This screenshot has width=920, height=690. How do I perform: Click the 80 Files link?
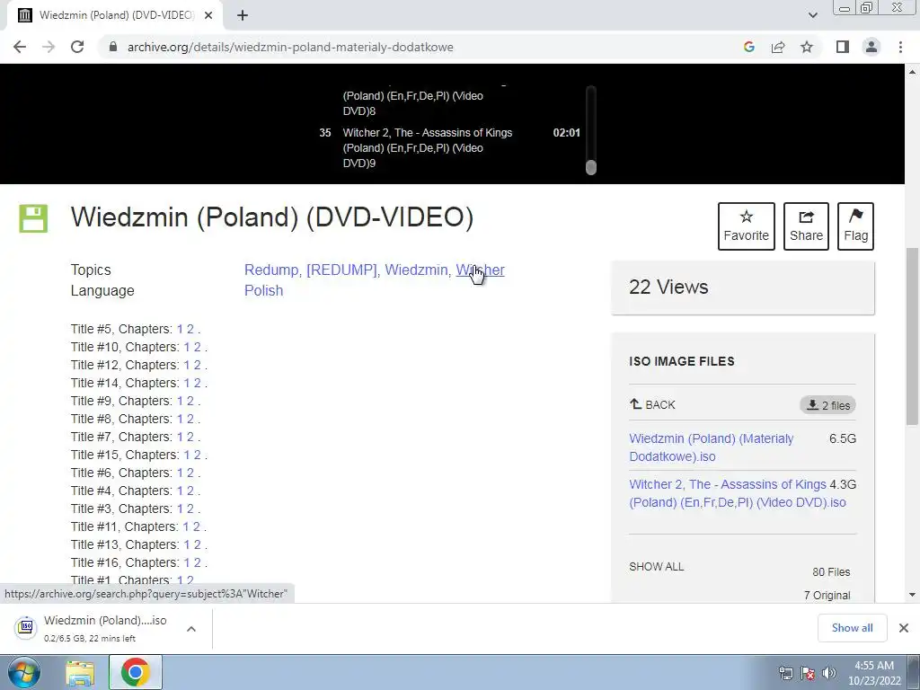[831, 571]
